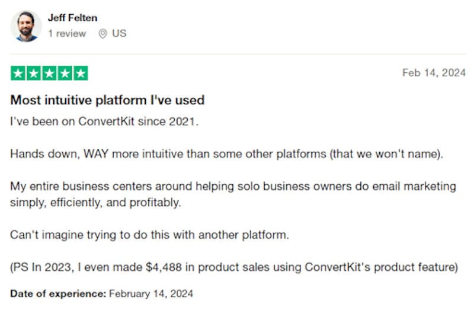The height and width of the screenshot is (310, 474).
Task: Click the February 14, 2024 experience date
Action: tap(152, 293)
